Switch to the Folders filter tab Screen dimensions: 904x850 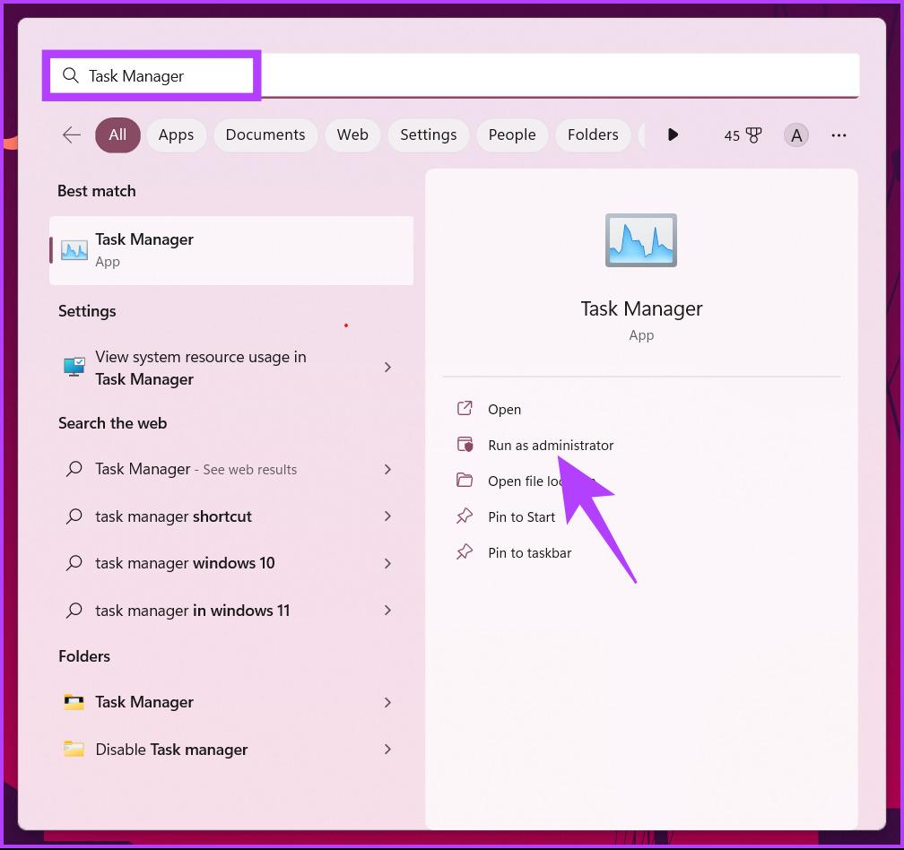[593, 134]
